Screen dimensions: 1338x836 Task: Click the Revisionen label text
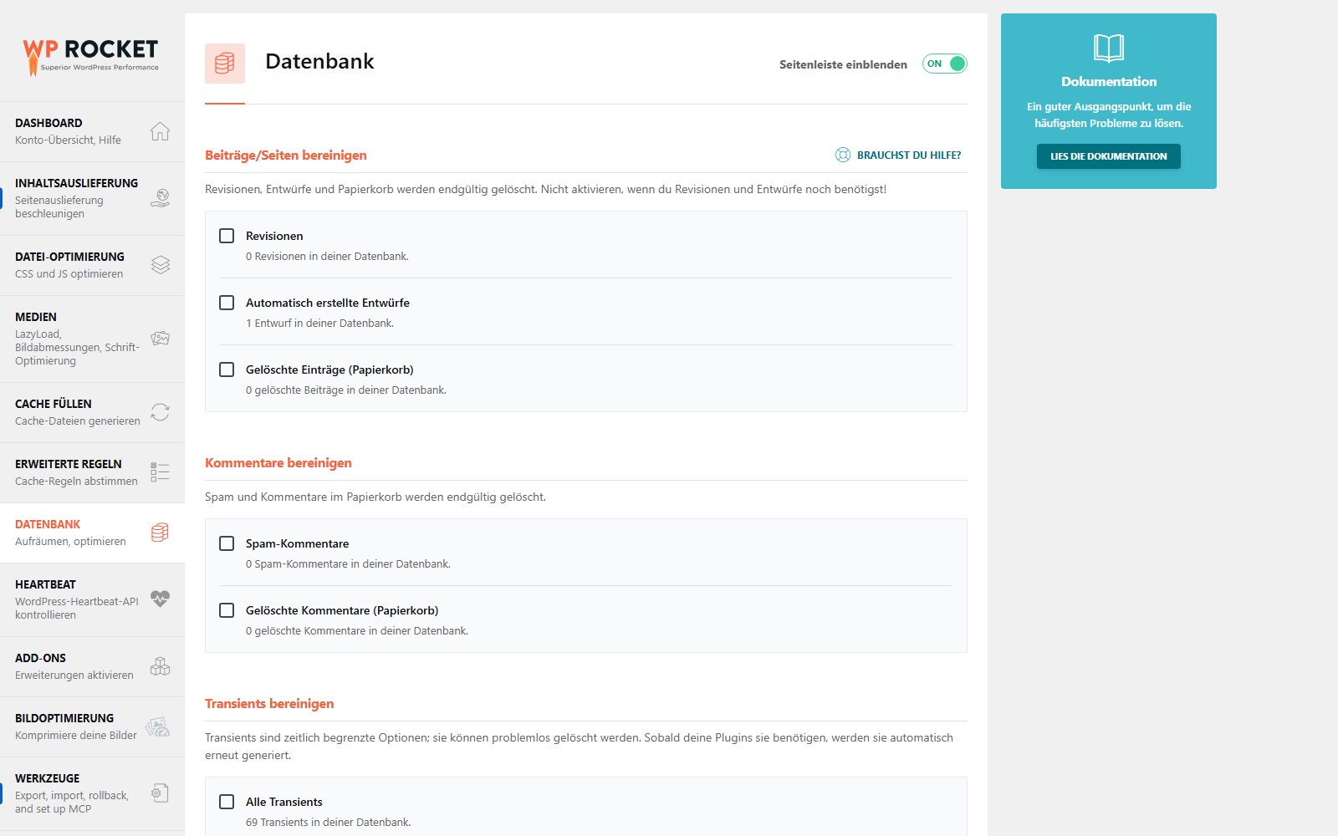tap(274, 236)
